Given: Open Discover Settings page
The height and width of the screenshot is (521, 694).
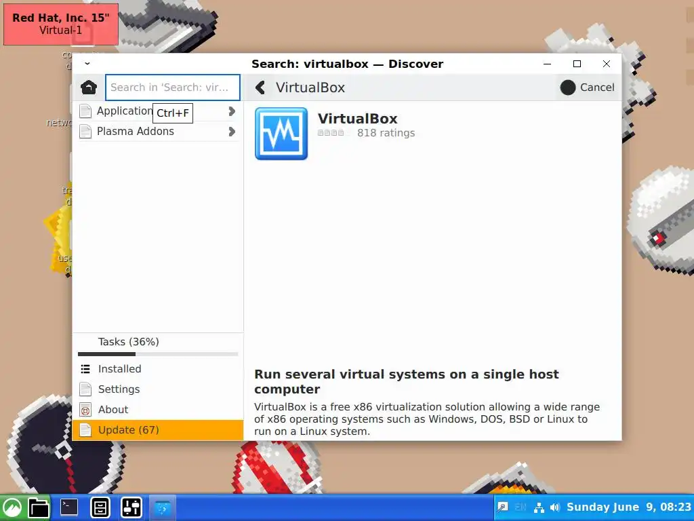Looking at the screenshot, I should click(157, 389).
